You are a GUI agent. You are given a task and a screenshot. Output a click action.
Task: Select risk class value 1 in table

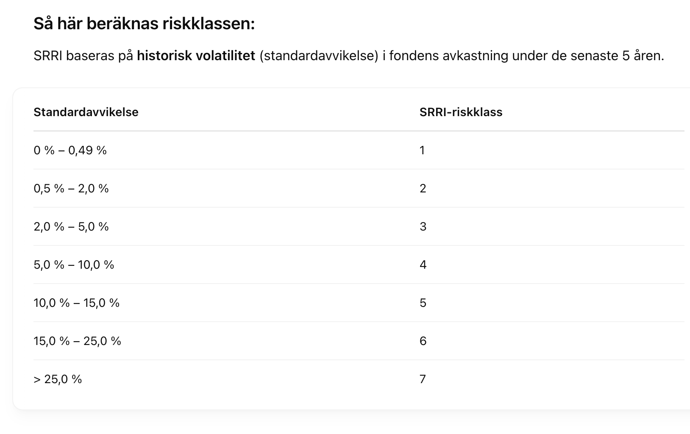(x=422, y=150)
